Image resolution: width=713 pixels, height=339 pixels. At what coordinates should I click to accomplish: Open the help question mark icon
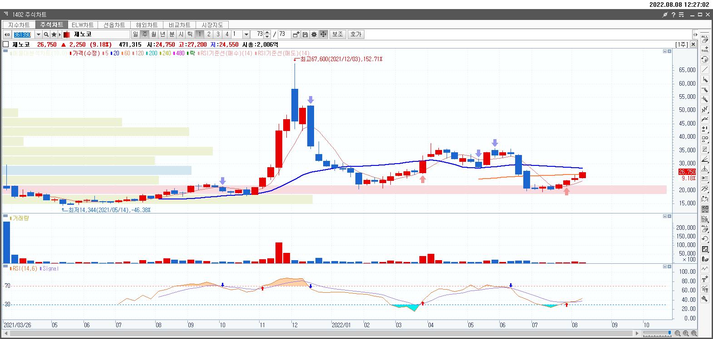coord(674,15)
